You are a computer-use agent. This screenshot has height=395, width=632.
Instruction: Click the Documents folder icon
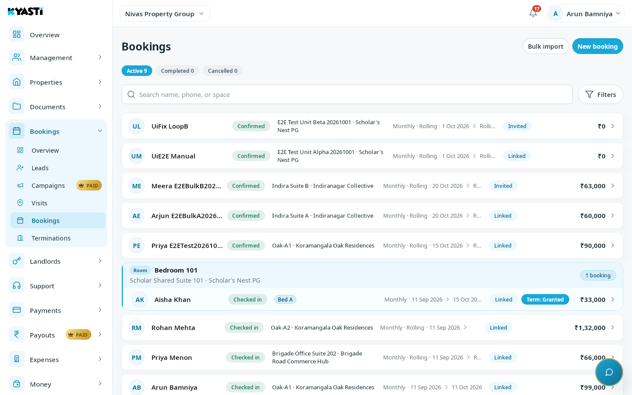(x=17, y=106)
